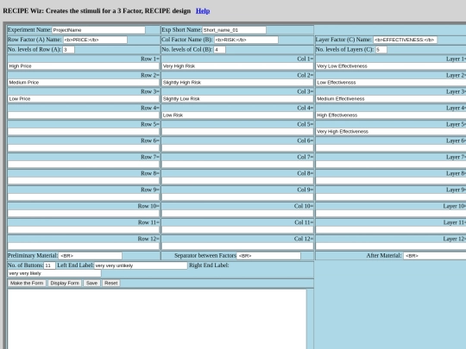Image resolution: width=466 pixels, height=349 pixels.
Task: Click the empty Layer 12 input field
Action: pos(391,246)
